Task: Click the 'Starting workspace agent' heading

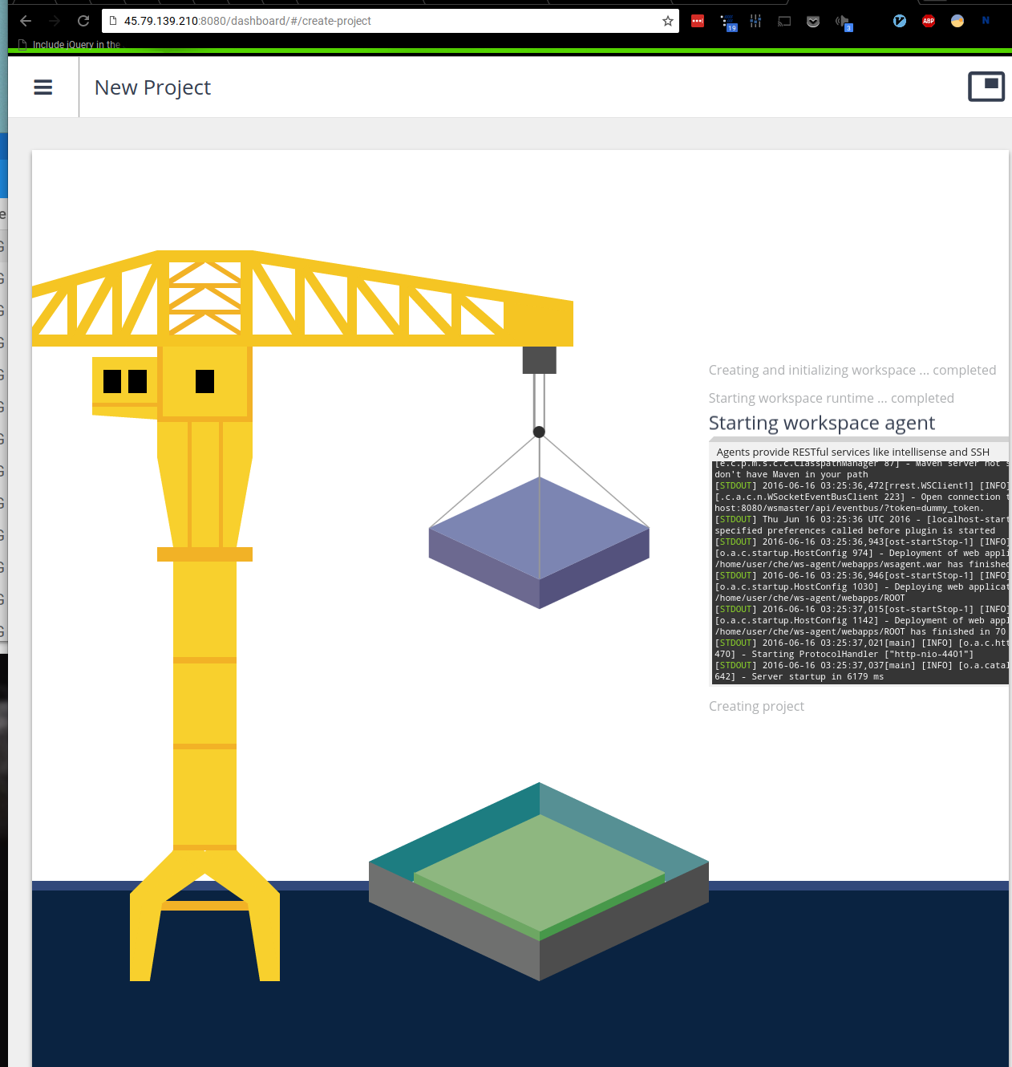Action: point(821,423)
